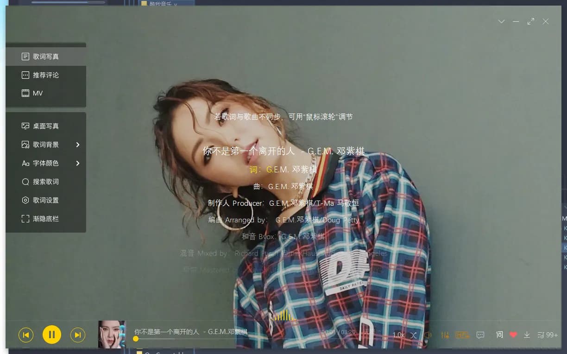Toggle desktop lyrics 词 button
This screenshot has width=567, height=354.
point(499,335)
